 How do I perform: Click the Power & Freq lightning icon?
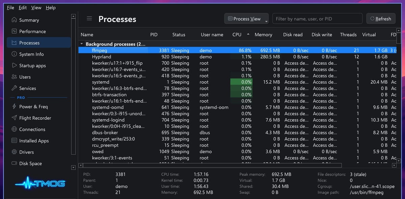coord(14,107)
